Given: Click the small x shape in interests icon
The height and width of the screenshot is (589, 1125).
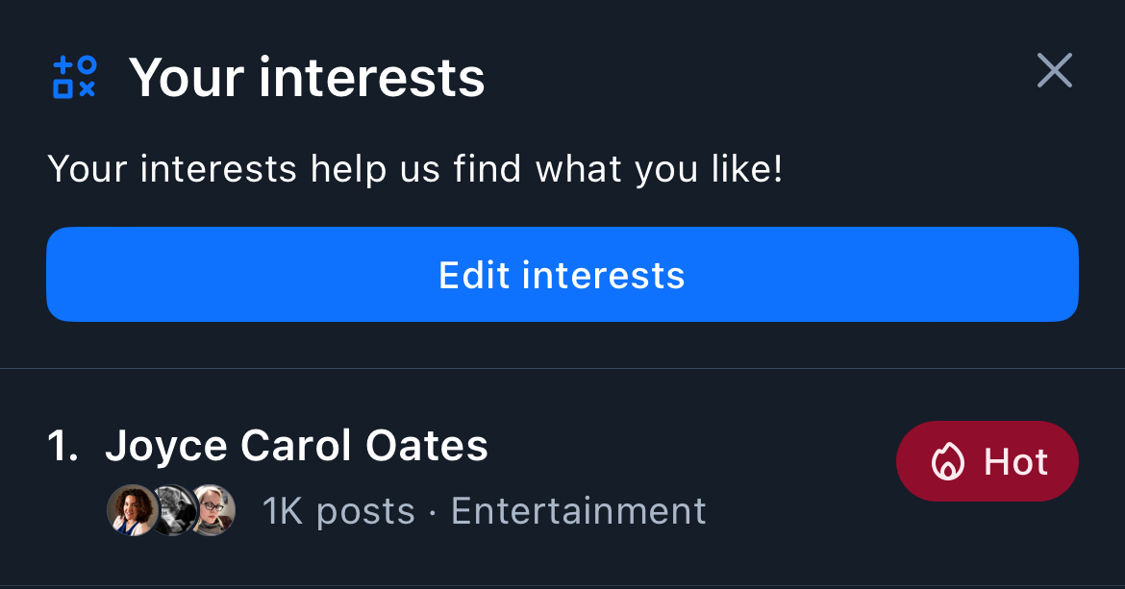Looking at the screenshot, I should point(87,89).
